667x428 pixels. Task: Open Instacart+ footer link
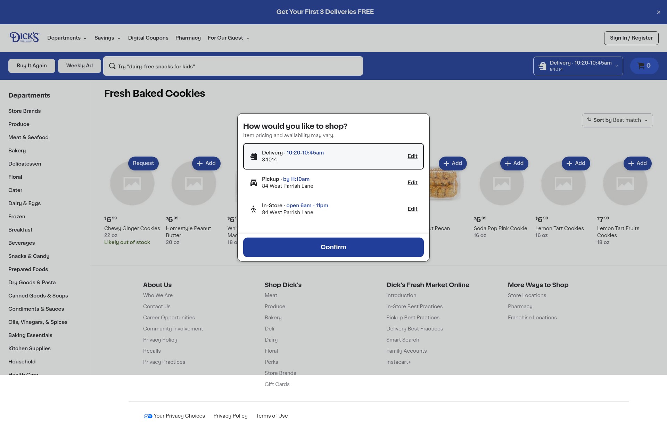tap(398, 362)
